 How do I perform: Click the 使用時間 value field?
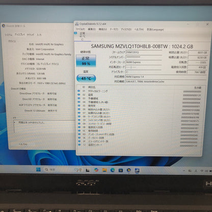click(197, 72)
